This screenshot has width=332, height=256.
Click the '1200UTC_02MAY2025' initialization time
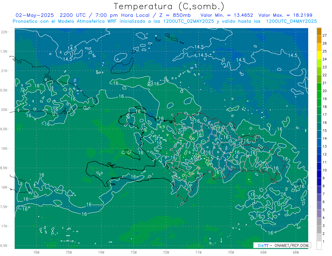click(x=188, y=21)
